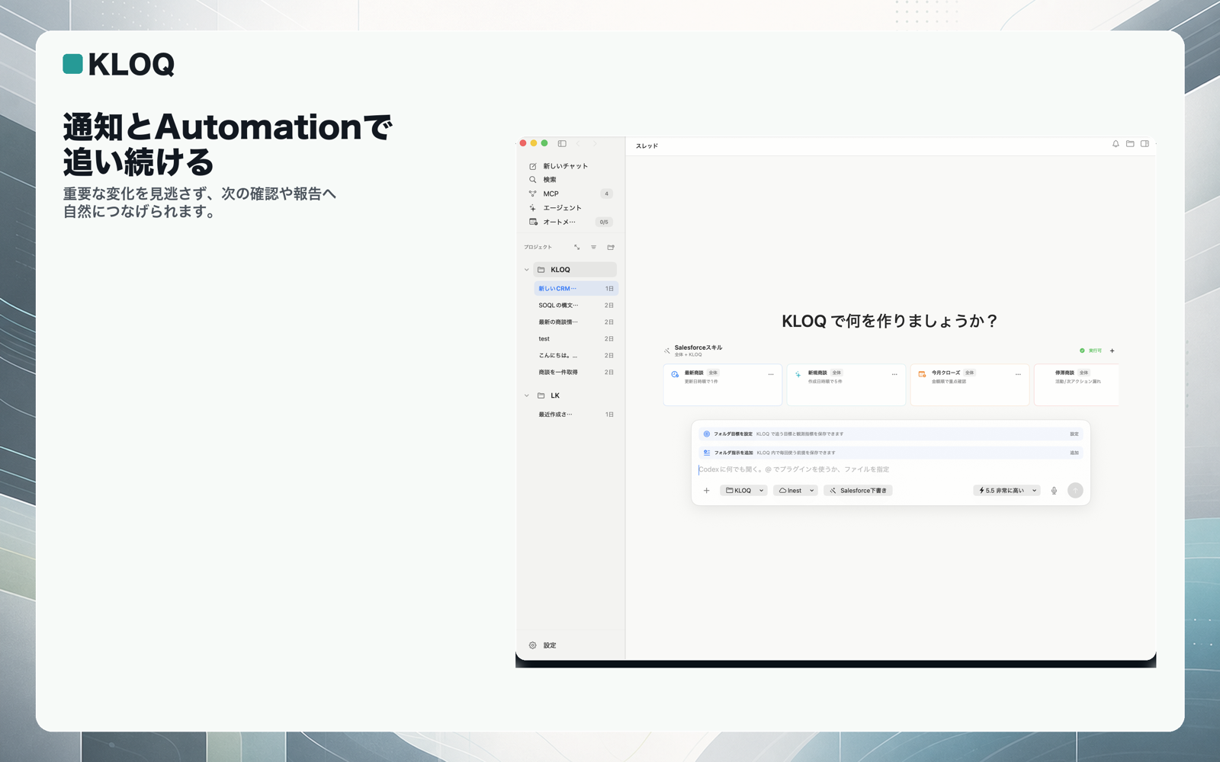
Task: Focus the Codex prompt input field
Action: pos(891,469)
